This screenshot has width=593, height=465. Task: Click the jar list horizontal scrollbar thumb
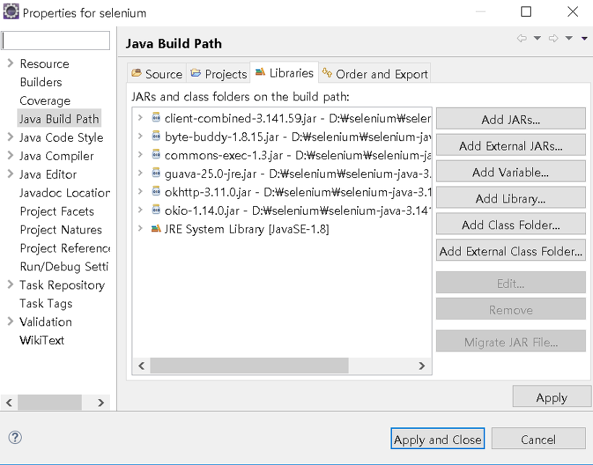(249, 366)
